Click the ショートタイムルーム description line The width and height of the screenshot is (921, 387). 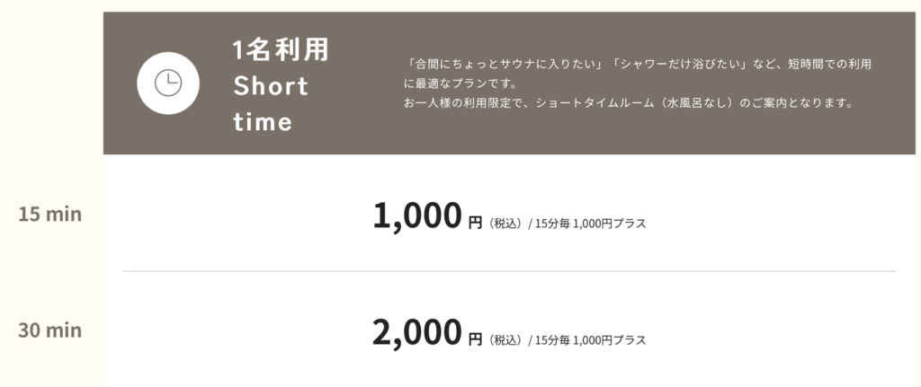point(627,102)
